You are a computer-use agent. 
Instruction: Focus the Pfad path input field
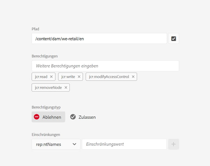coord(99,39)
